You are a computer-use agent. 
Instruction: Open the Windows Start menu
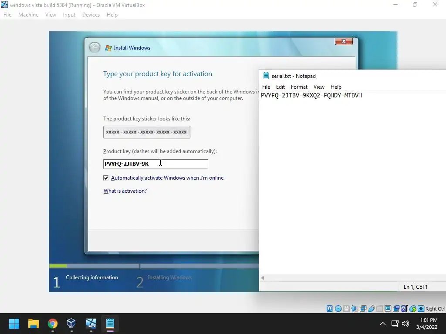[14, 324]
